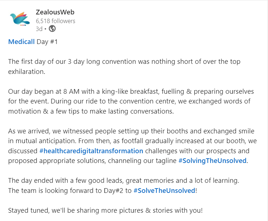Click the word "exhilaration"
268x221 pixels.
27,71
